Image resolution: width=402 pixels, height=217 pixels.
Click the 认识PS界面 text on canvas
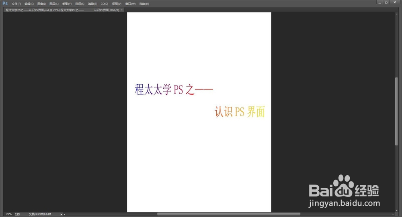click(240, 112)
